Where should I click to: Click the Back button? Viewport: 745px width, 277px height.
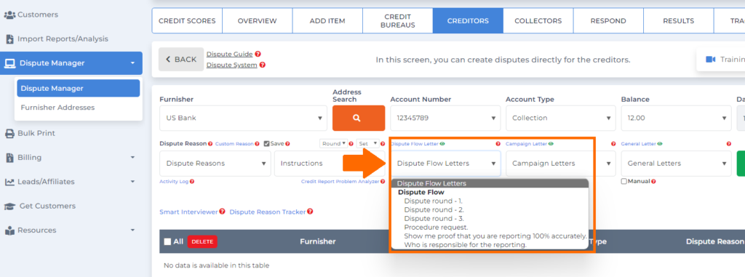coord(180,60)
